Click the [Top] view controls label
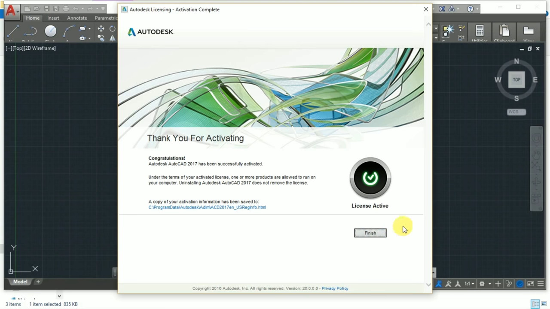The width and height of the screenshot is (550, 309). click(x=18, y=48)
